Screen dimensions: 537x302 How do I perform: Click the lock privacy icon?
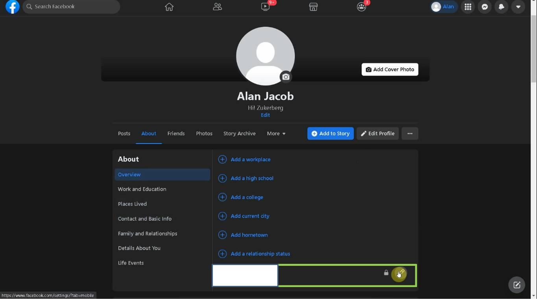(x=386, y=273)
